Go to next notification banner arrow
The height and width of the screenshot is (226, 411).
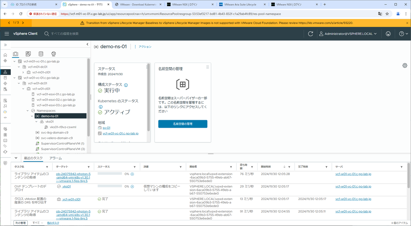pyautogui.click(x=23, y=23)
